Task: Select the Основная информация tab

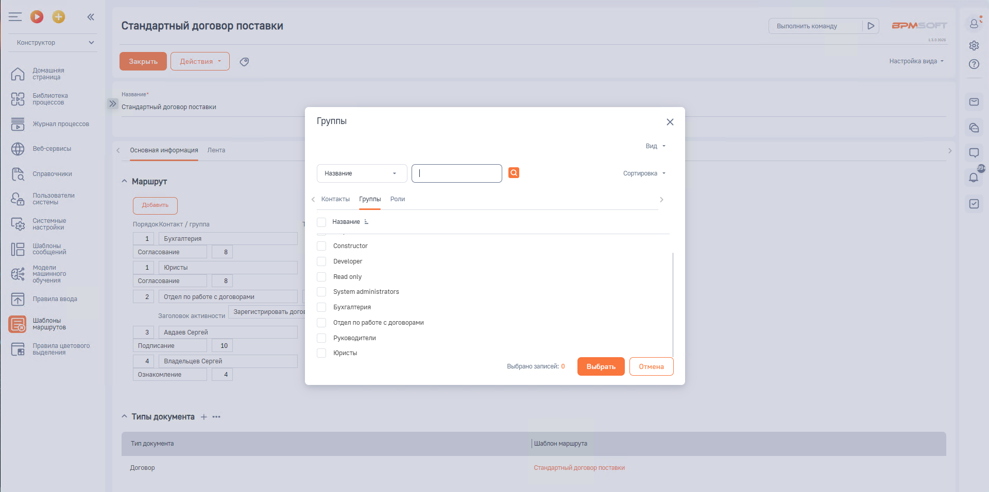Action: coord(164,150)
